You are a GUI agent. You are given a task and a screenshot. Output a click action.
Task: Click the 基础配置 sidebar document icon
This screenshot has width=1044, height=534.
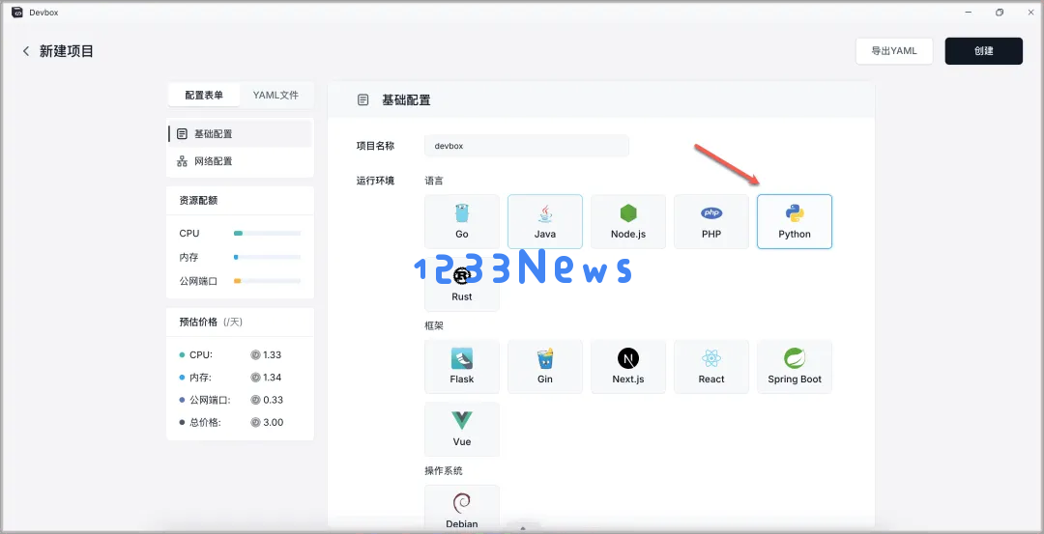coord(182,133)
